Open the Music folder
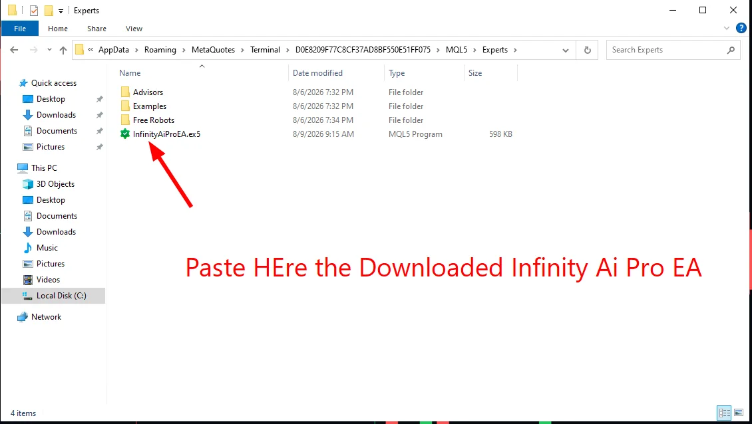Image resolution: width=752 pixels, height=424 pixels. pos(47,248)
